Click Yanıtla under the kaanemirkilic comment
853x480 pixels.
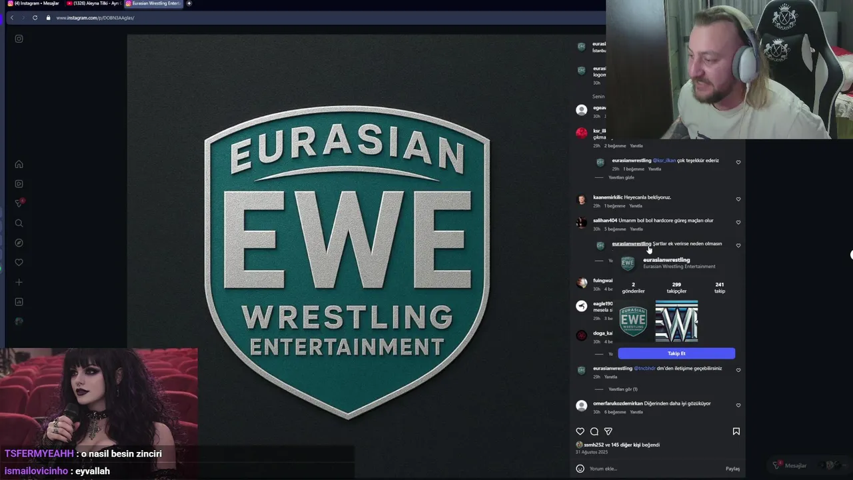coord(636,206)
